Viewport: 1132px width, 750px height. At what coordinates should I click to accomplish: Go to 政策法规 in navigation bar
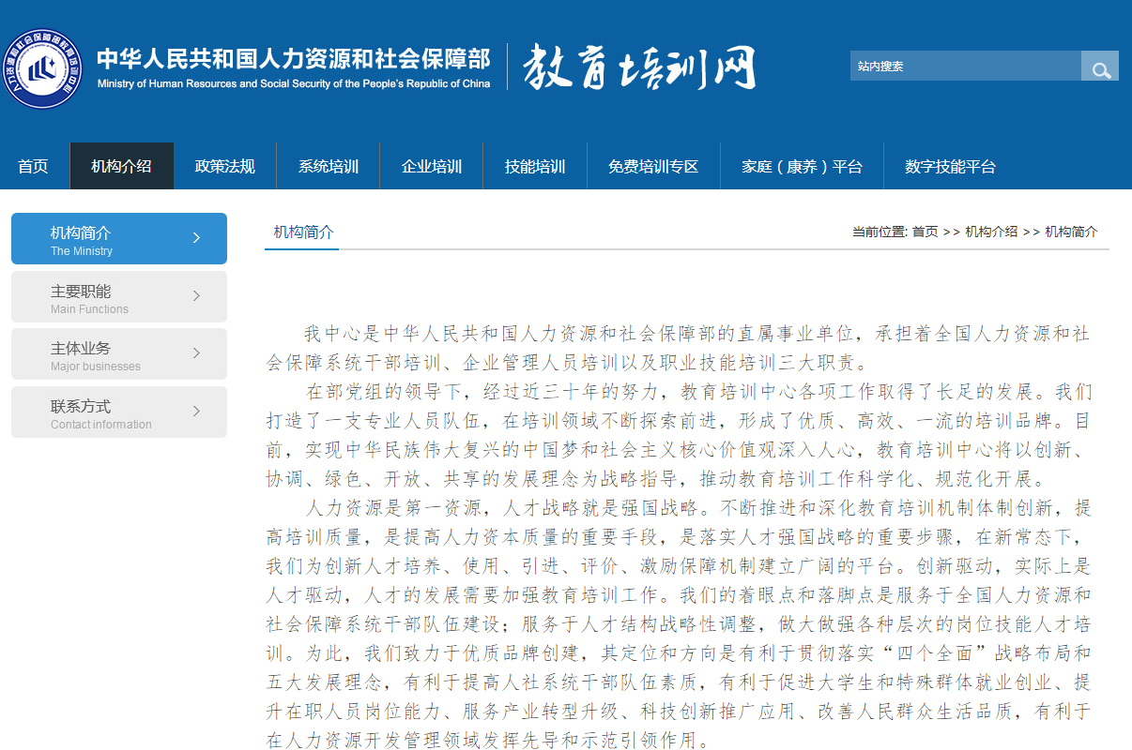pos(224,167)
